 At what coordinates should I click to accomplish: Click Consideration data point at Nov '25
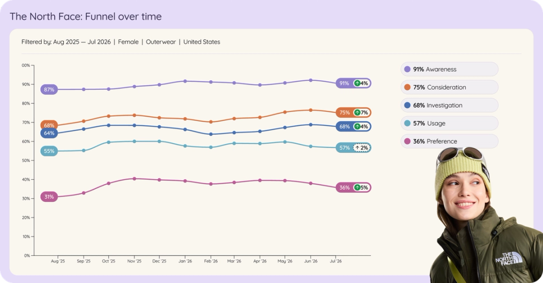(134, 115)
